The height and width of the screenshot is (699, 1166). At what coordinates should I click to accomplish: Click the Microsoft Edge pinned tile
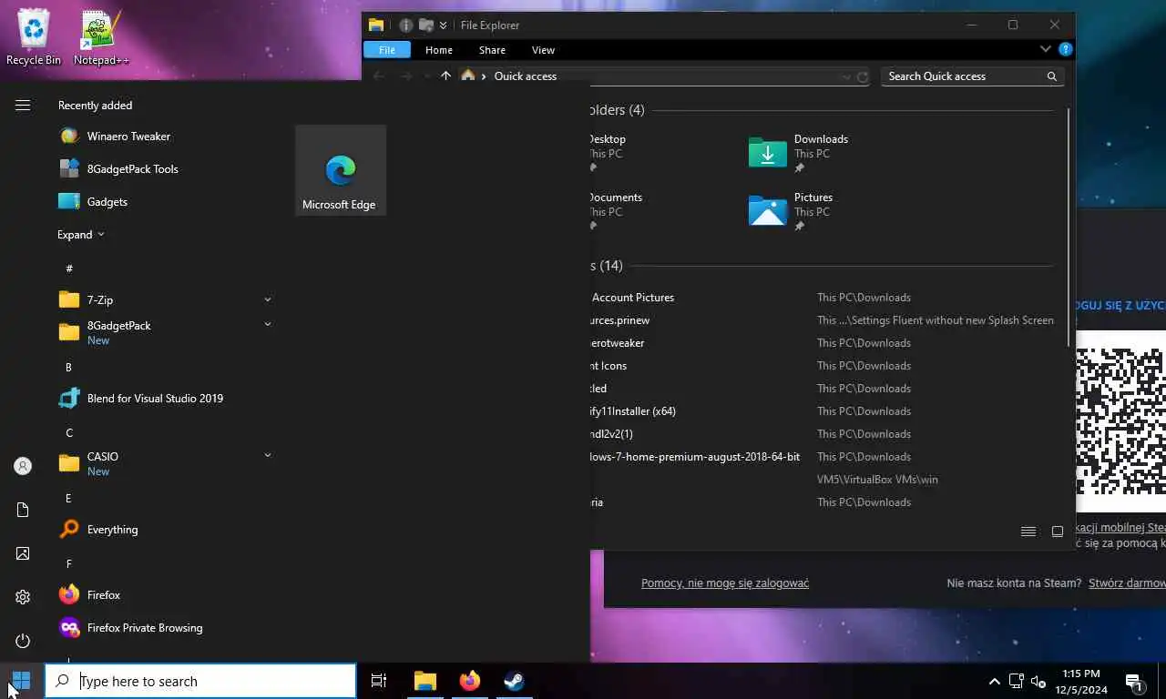(340, 170)
